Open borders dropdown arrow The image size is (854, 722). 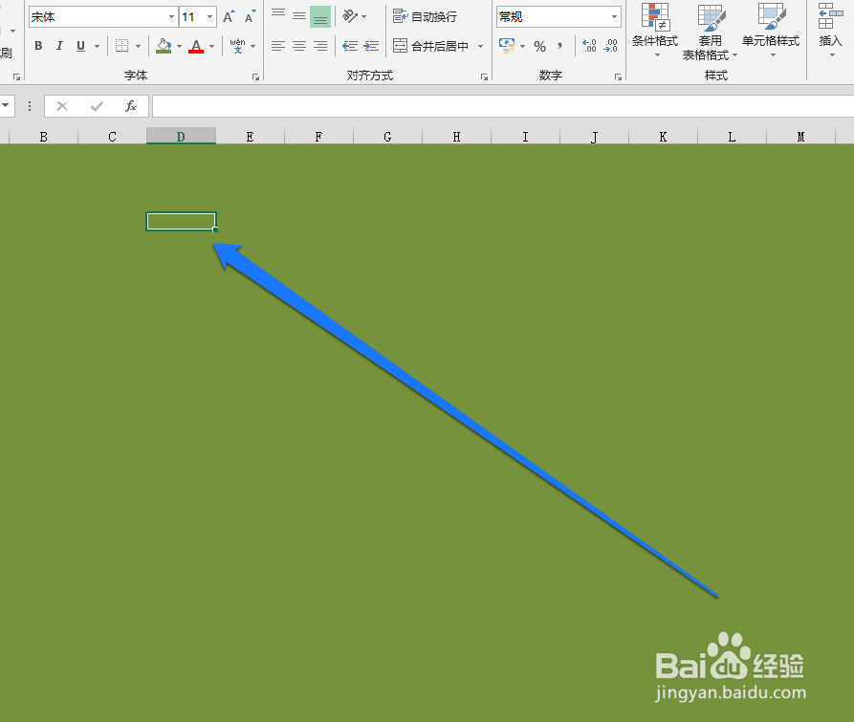click(139, 46)
